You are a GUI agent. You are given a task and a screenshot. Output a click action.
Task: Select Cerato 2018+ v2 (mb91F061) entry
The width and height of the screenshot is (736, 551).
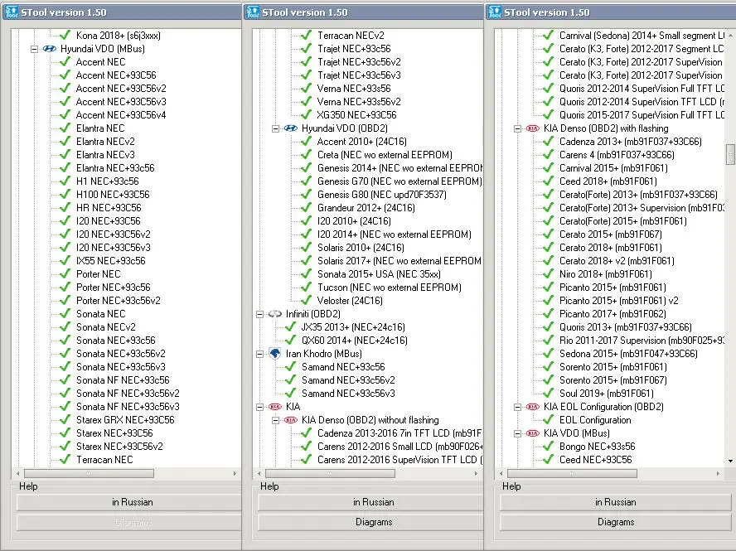(x=617, y=261)
